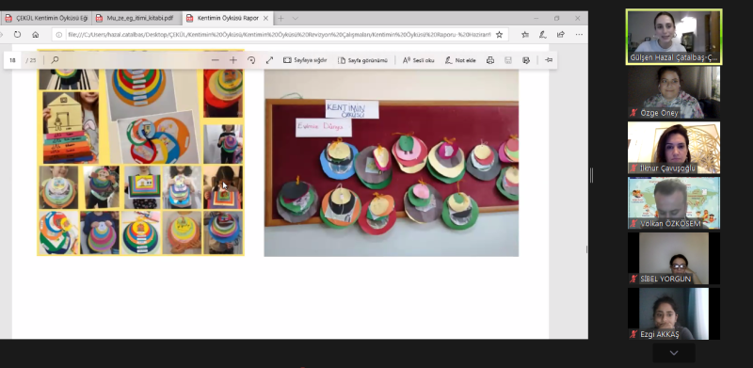Screen dimensions: 753x368
Task: Click the page number input field
Action: tap(12, 60)
